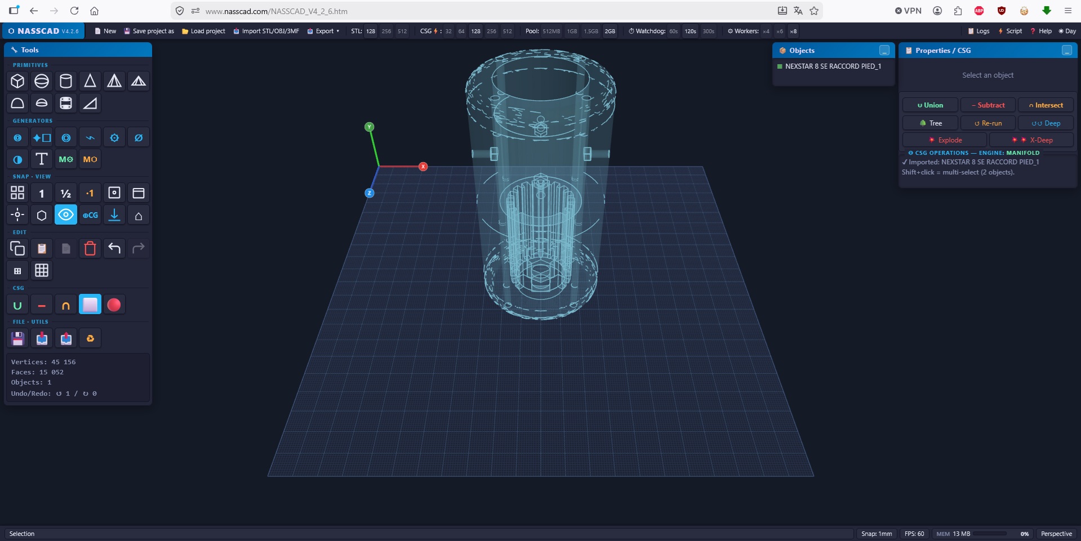
Task: Click the Union button
Action: (930, 105)
